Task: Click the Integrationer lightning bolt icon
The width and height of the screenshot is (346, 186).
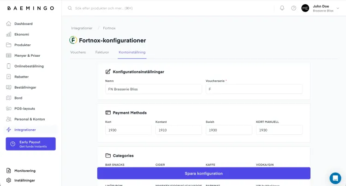Action: pos(9,130)
